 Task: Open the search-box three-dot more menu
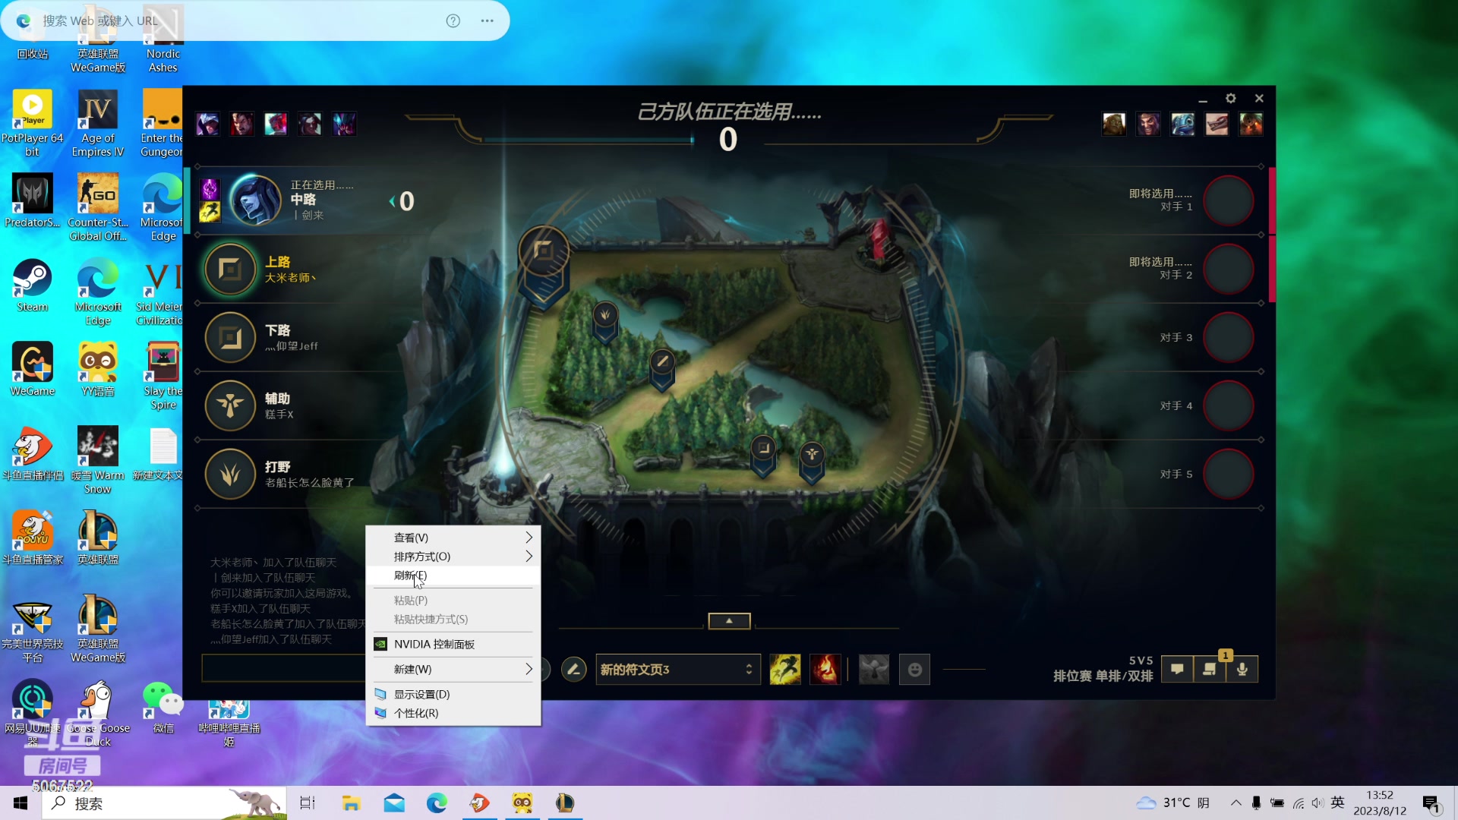[x=488, y=20]
